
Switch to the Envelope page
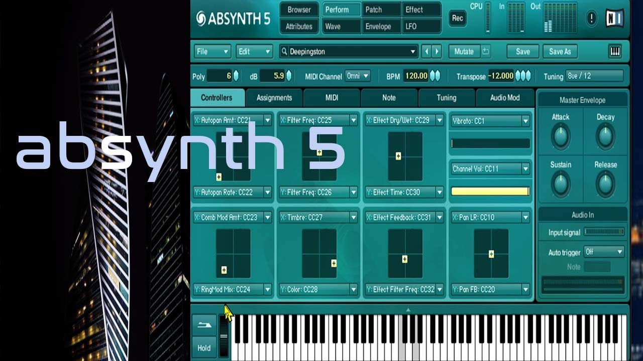[x=381, y=27]
